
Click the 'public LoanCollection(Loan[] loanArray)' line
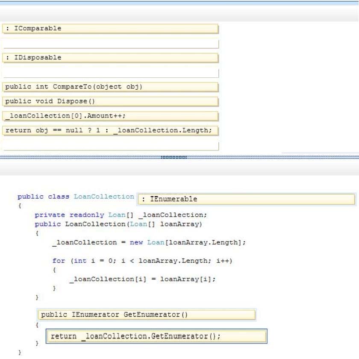[118, 224]
